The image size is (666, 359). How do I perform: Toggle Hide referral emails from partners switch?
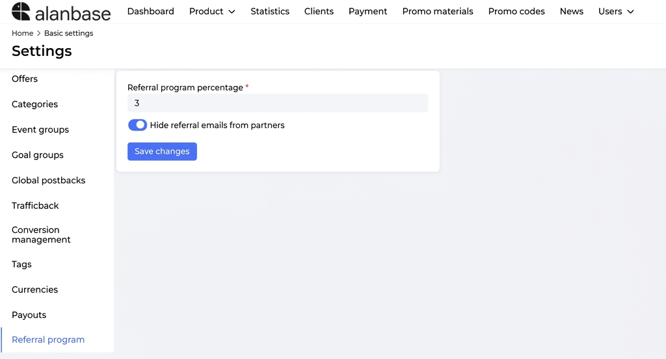coord(137,125)
